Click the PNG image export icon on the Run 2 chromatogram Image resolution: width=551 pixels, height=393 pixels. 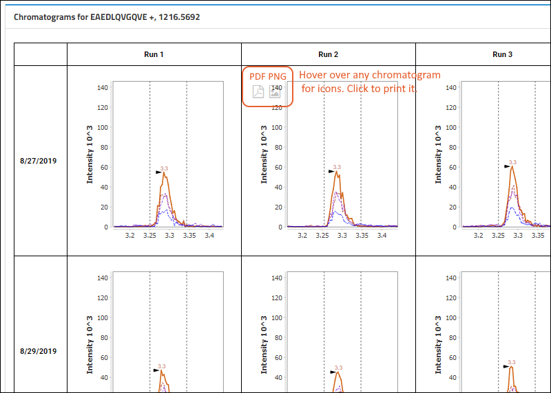[x=275, y=92]
